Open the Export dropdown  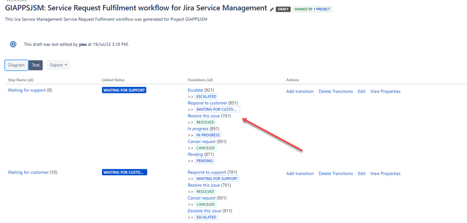(x=58, y=65)
